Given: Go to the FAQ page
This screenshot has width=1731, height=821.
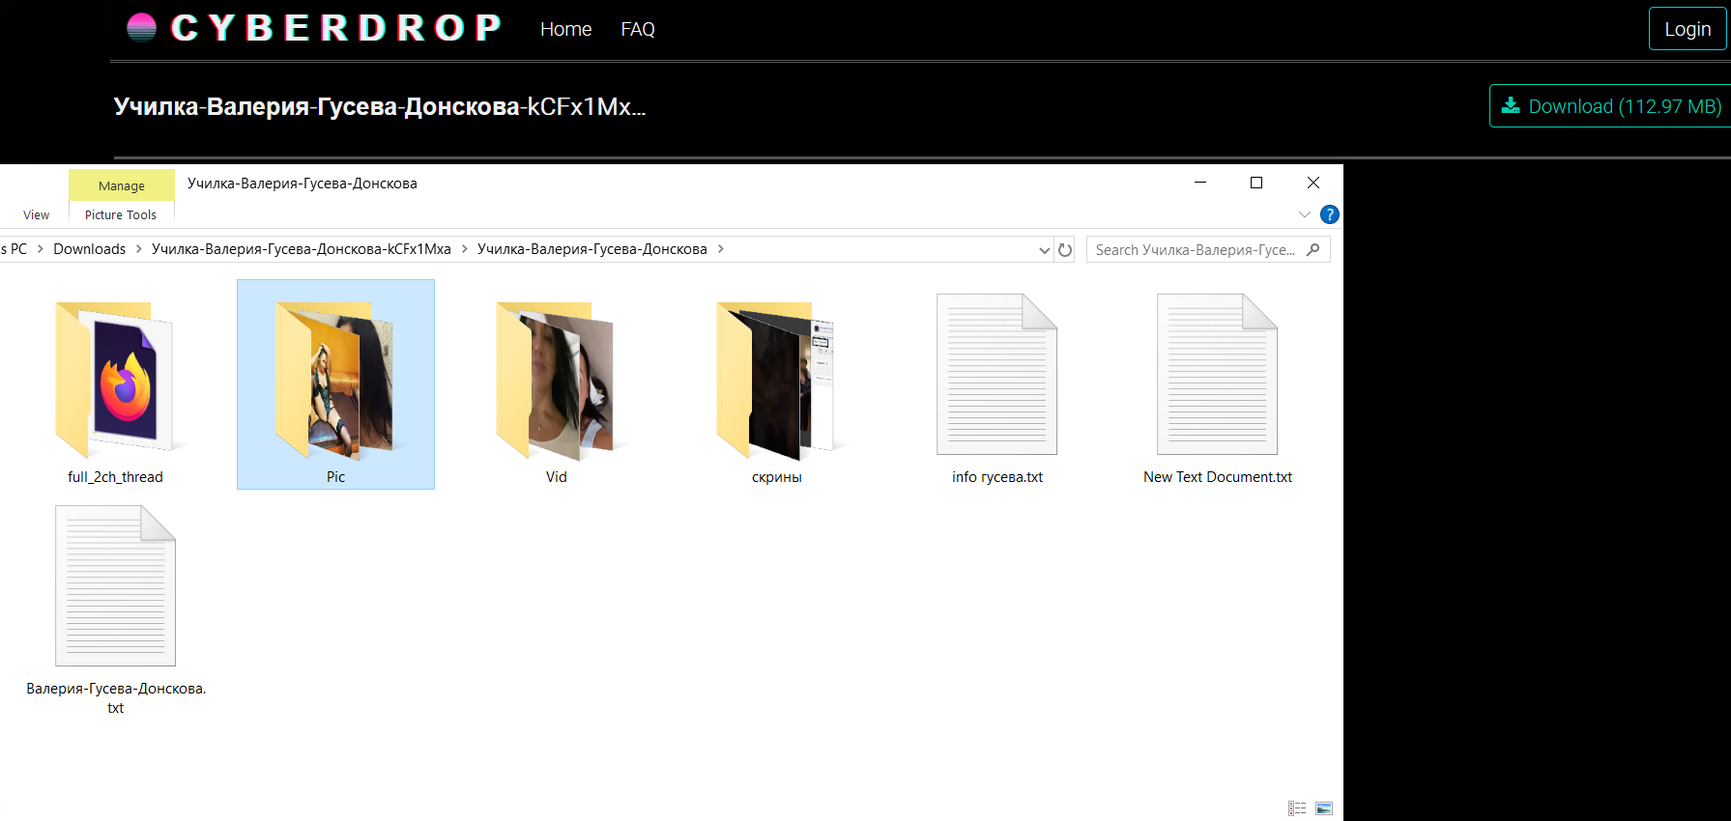Looking at the screenshot, I should [638, 29].
